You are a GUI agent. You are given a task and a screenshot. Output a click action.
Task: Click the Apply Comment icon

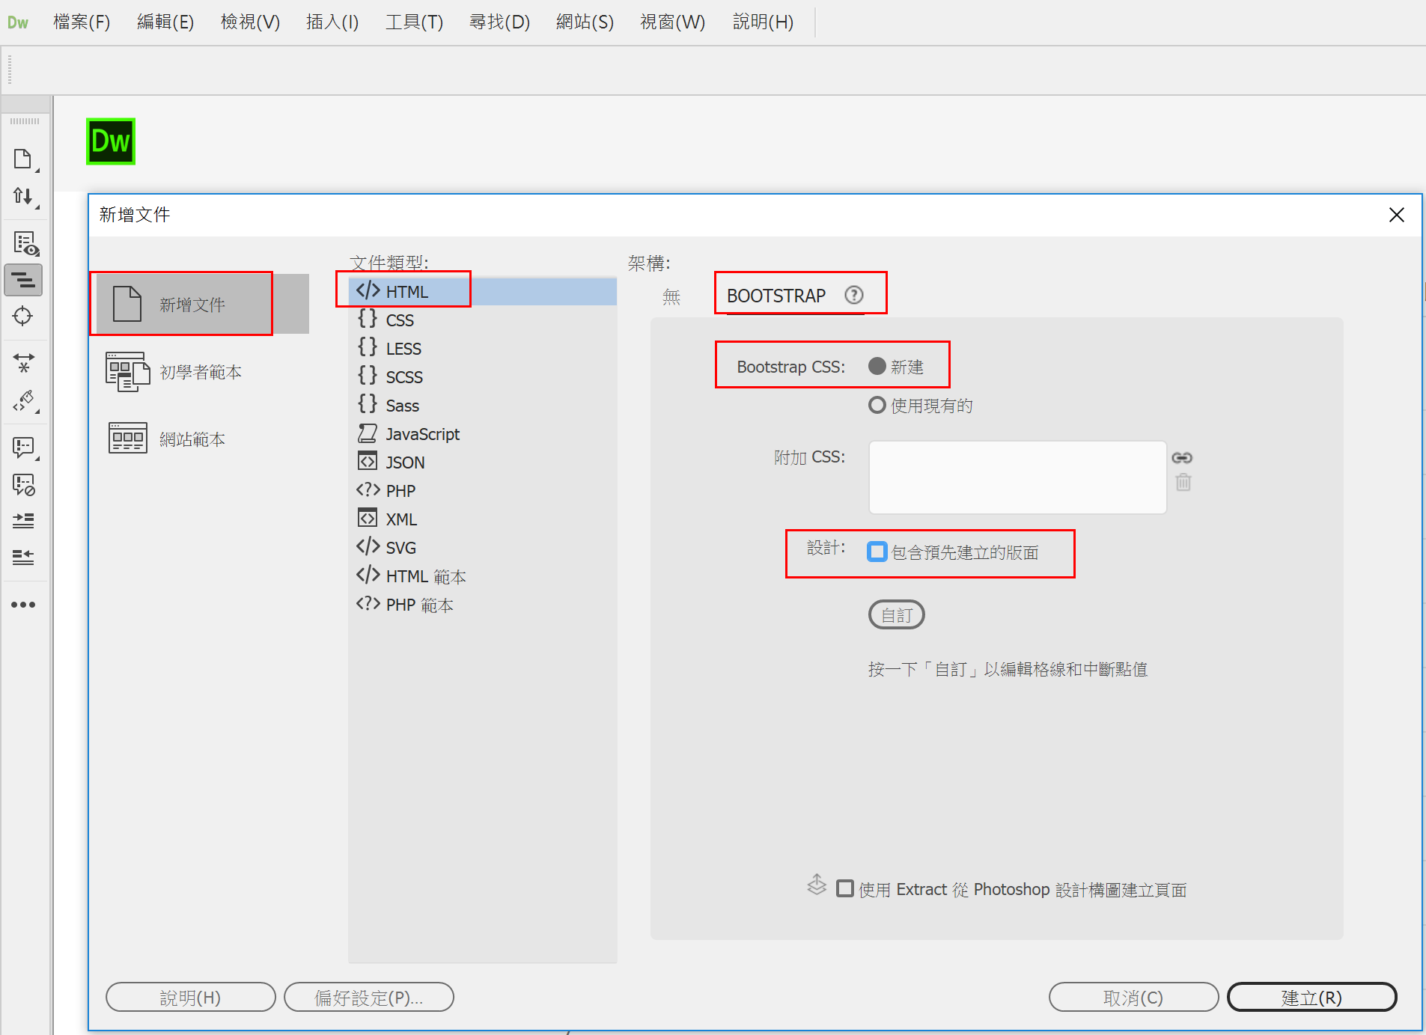click(25, 448)
